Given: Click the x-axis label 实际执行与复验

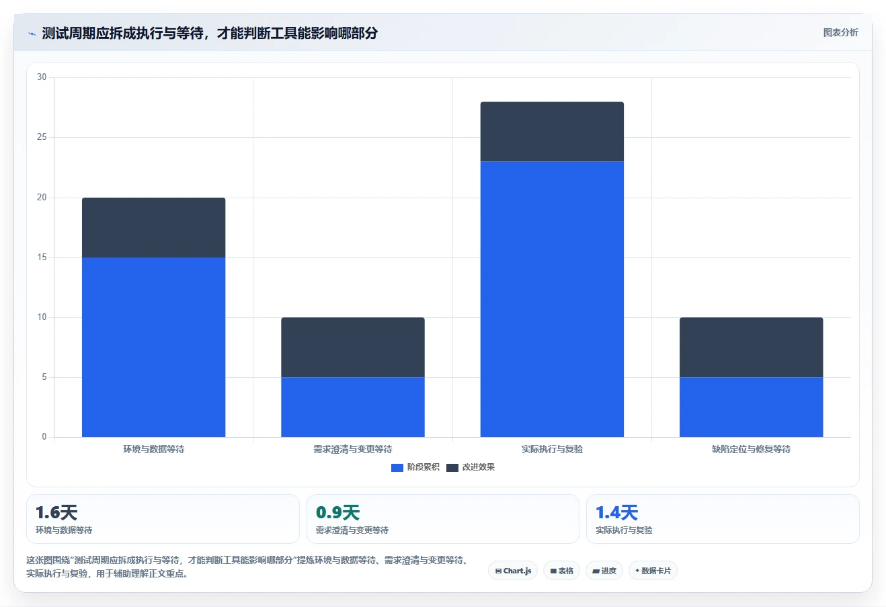Looking at the screenshot, I should click(x=552, y=449).
